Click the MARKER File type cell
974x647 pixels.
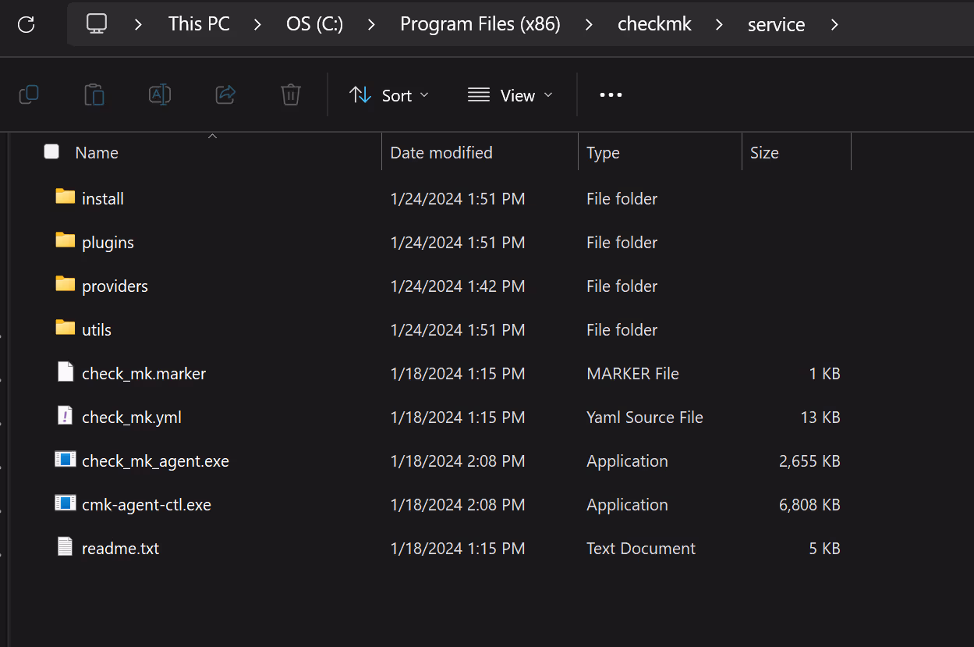tap(632, 373)
